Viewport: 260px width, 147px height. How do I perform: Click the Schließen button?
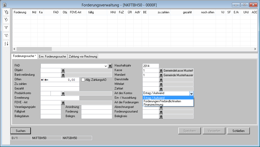(x=238, y=131)
